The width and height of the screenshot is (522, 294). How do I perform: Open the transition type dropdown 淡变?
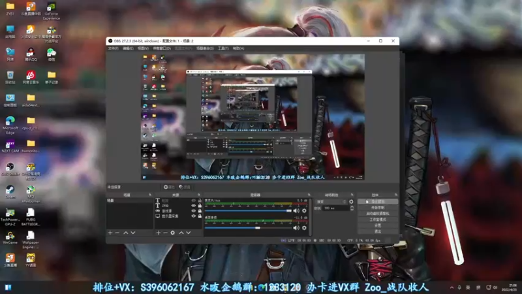point(331,202)
